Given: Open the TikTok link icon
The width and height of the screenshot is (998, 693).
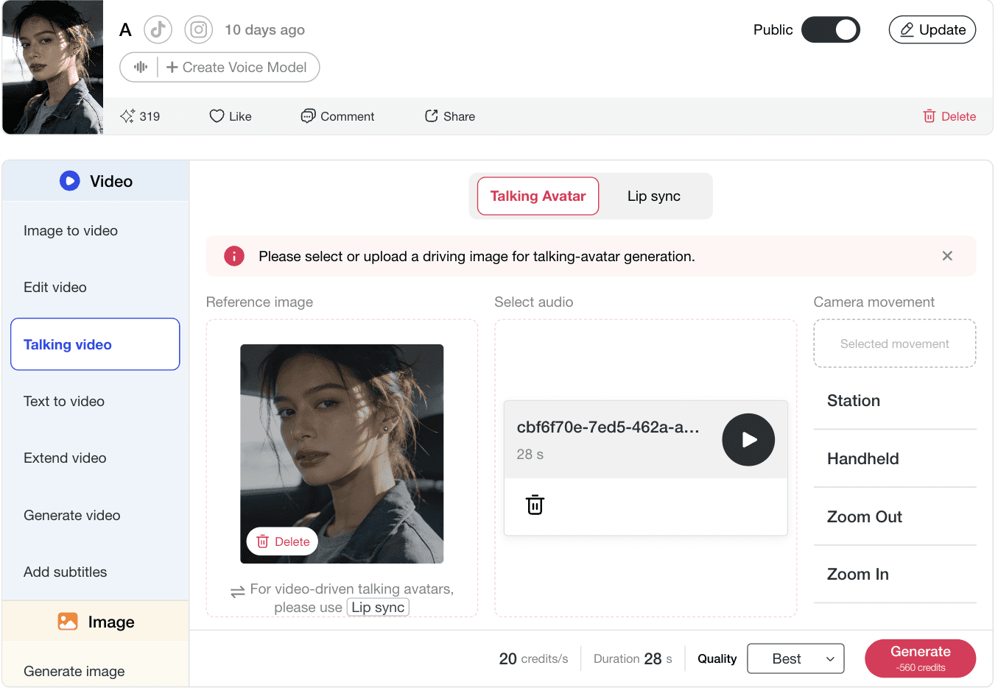Looking at the screenshot, I should point(158,29).
